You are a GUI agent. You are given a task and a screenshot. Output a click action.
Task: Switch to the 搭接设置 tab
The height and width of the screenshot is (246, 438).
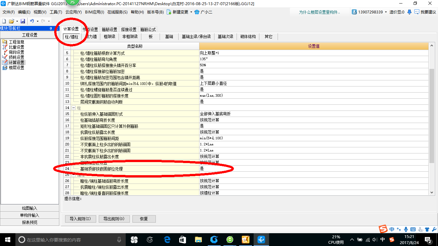129,29
